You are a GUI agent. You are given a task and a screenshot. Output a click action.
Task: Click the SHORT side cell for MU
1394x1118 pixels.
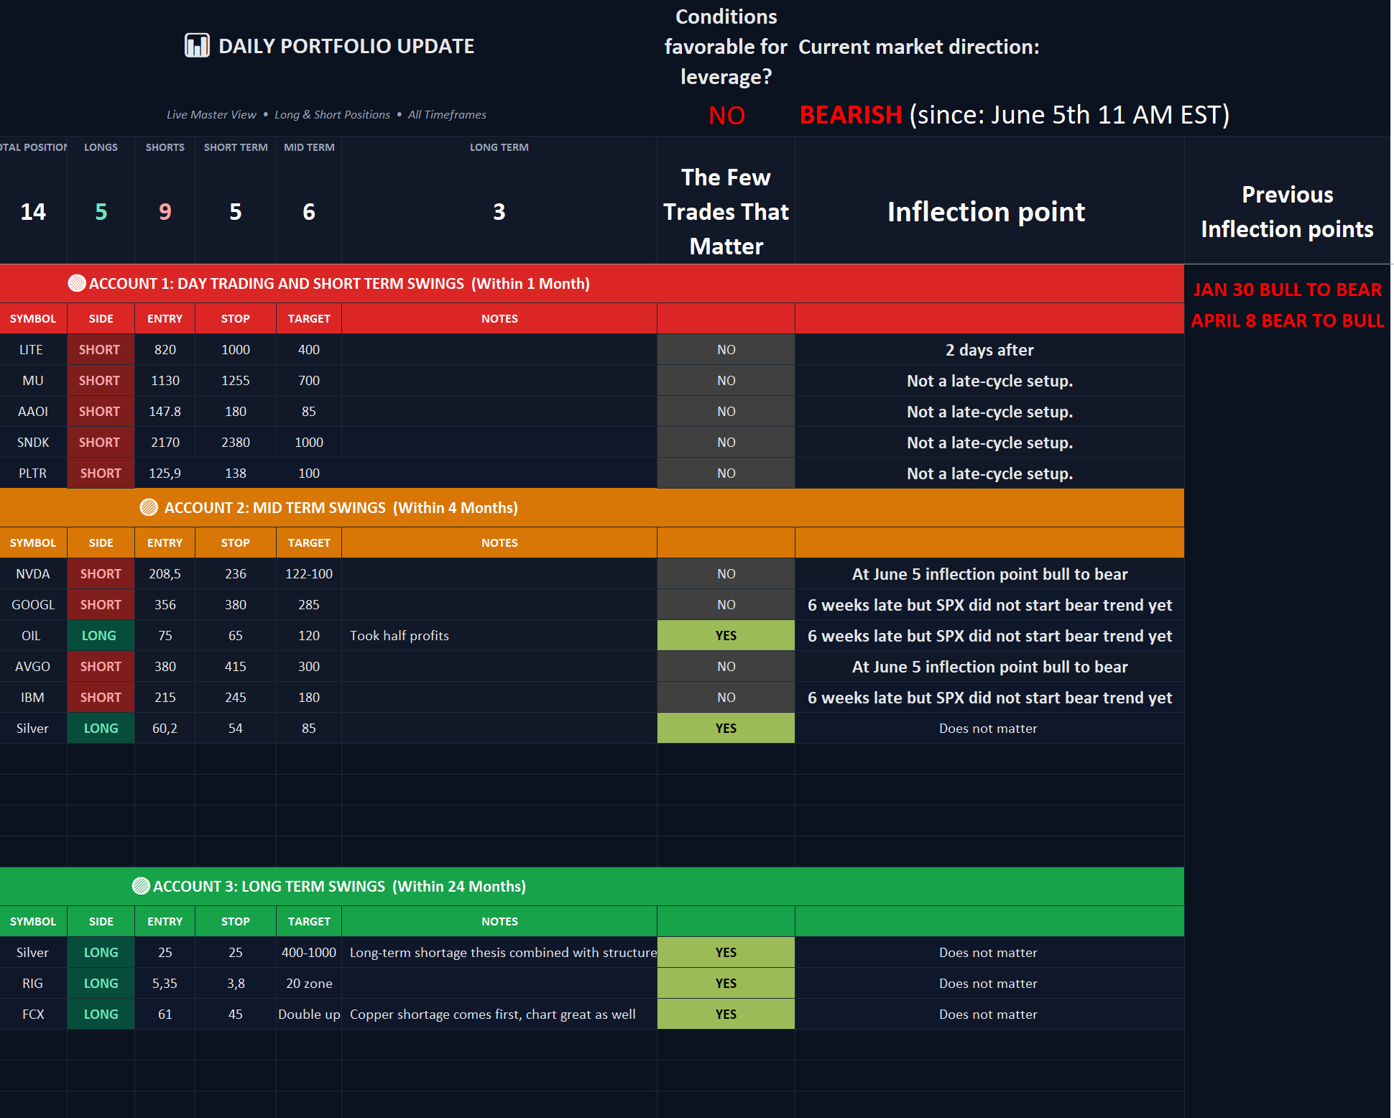click(x=101, y=380)
